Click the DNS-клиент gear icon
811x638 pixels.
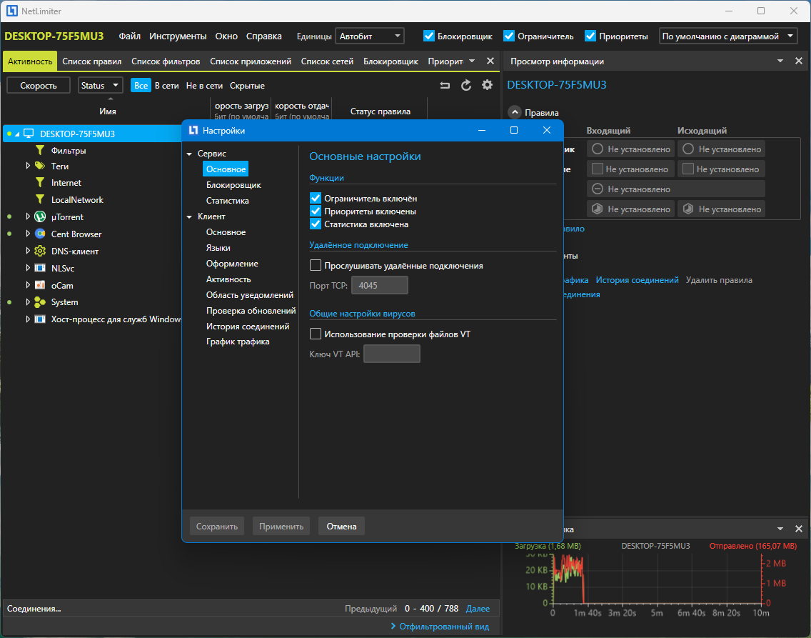40,251
